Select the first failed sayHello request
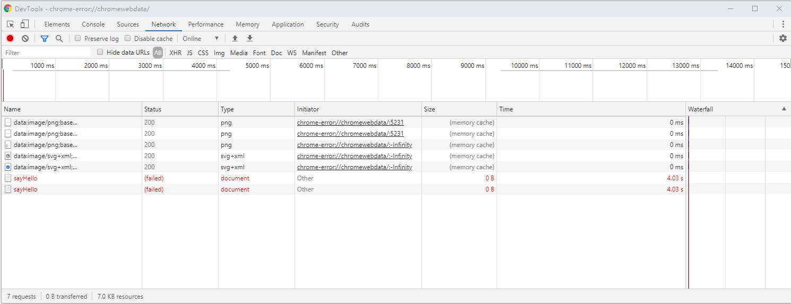The width and height of the screenshot is (791, 304). point(396,178)
